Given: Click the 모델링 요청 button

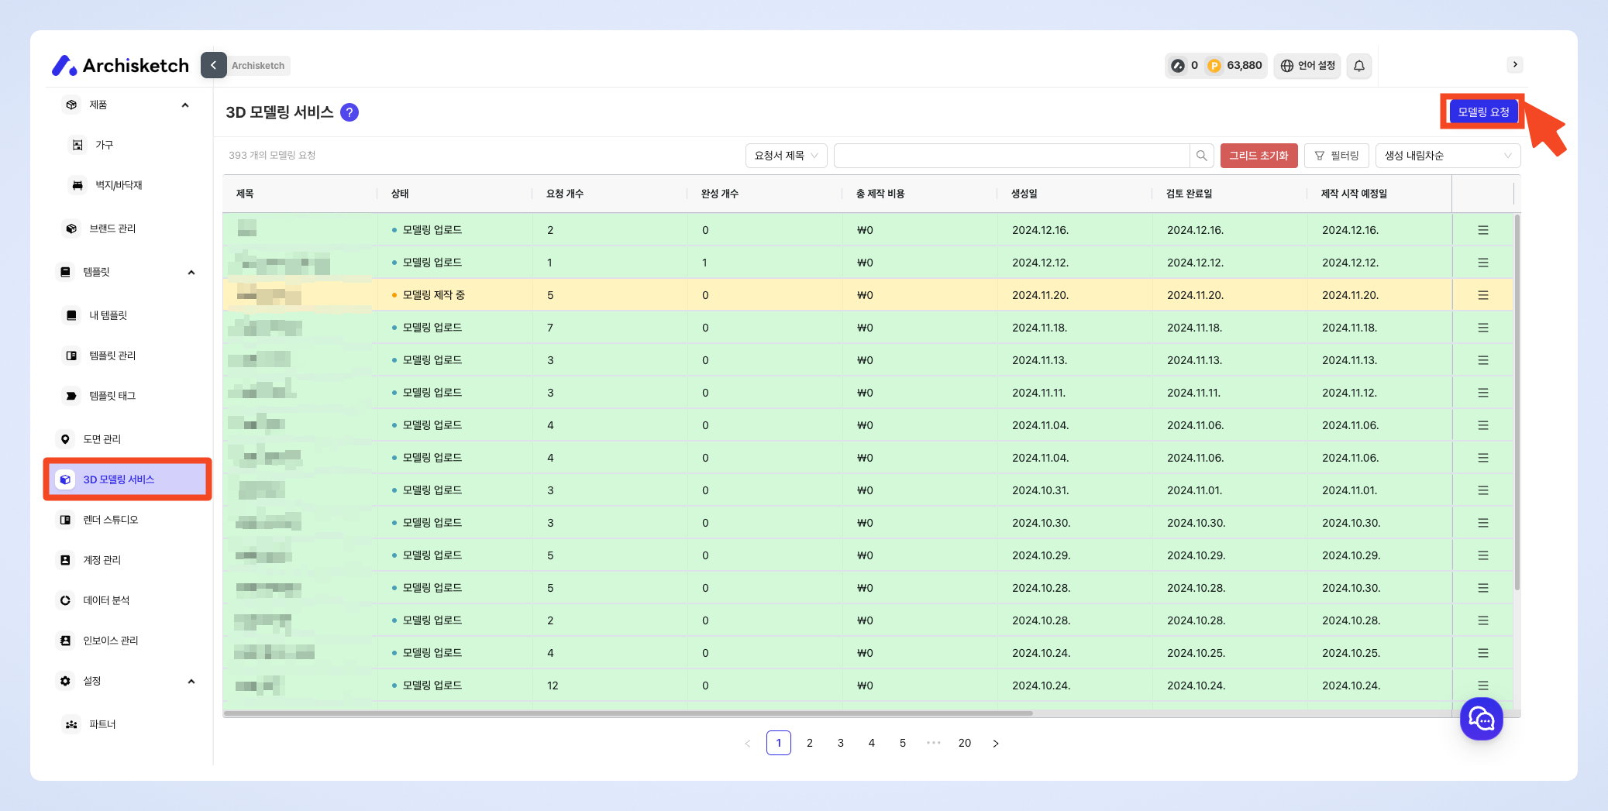Looking at the screenshot, I should (1482, 112).
